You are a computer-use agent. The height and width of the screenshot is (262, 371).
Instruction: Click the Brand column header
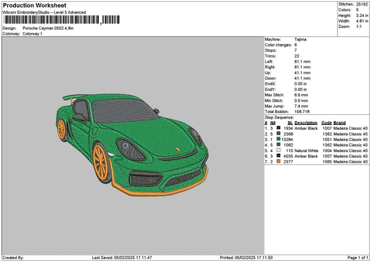(340, 122)
